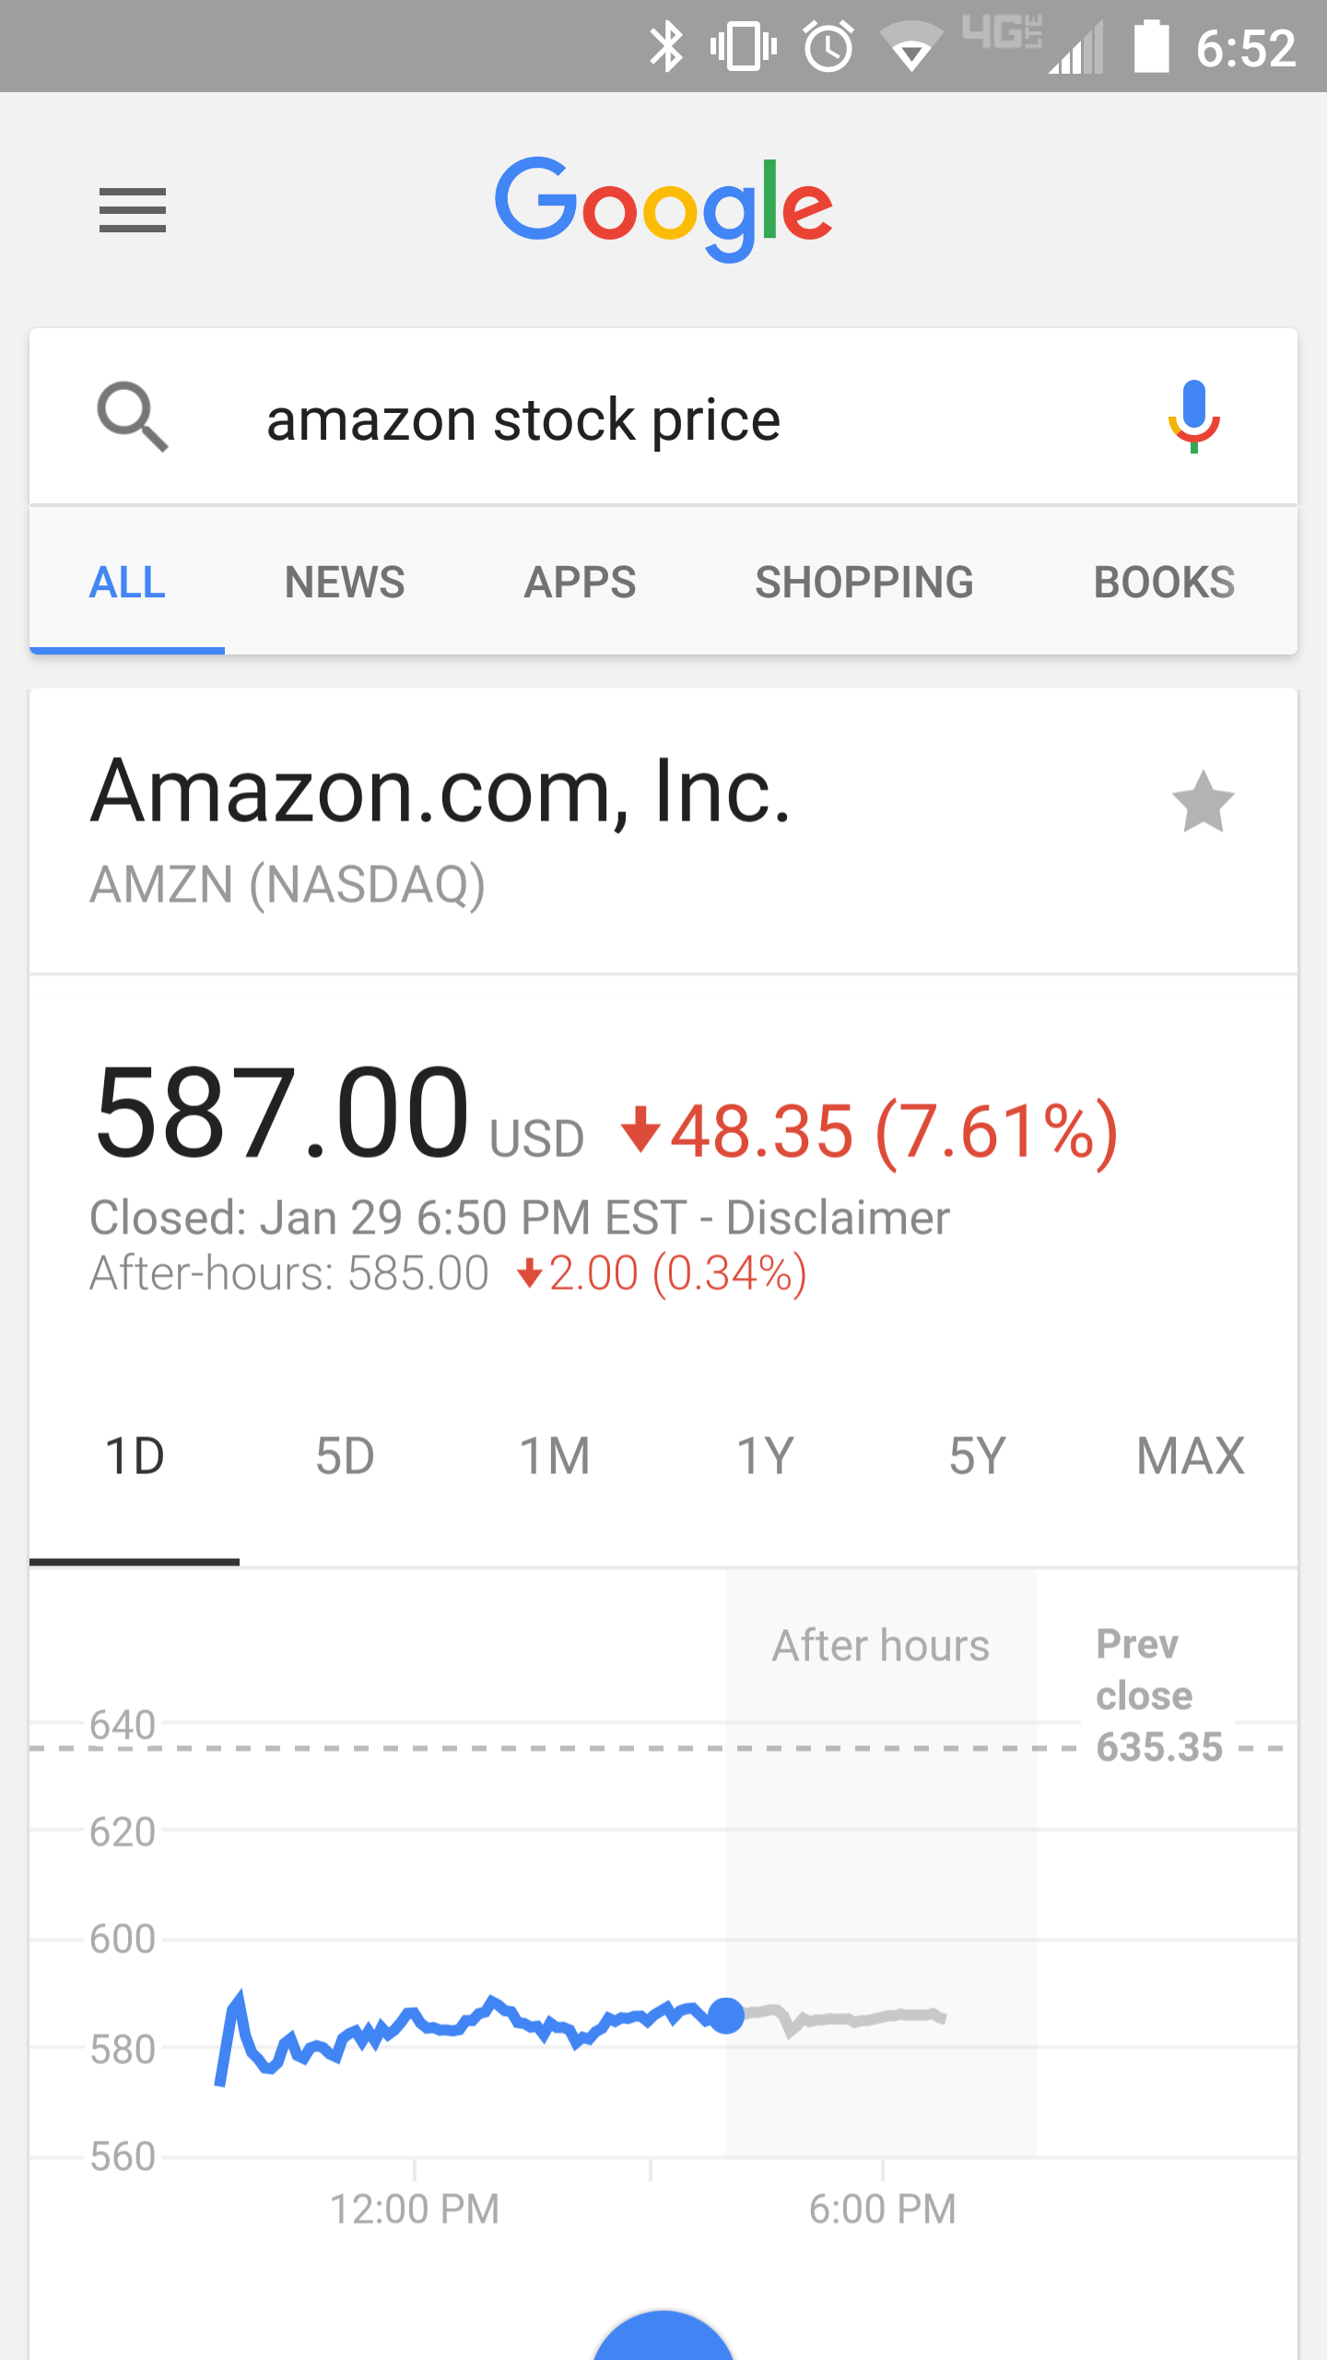Open the hamburger navigation menu
Image resolution: width=1327 pixels, height=2360 pixels.
point(133,210)
